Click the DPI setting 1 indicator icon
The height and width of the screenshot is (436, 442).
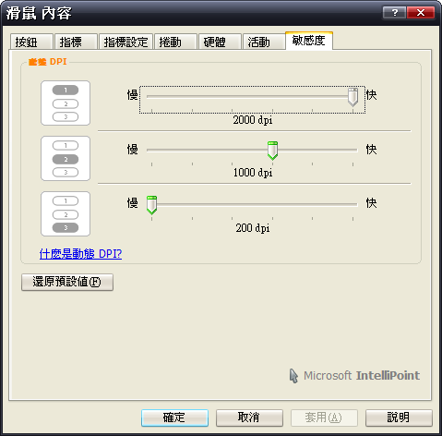pos(66,103)
